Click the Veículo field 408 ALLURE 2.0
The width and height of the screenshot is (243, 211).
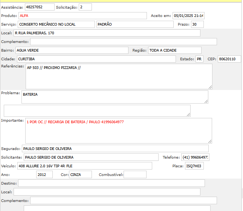point(85,166)
